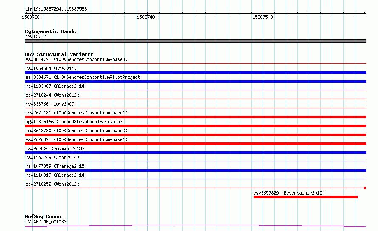Click the nsv1152249 (John2014) label
This screenshot has width=378, height=231.
tap(52, 157)
